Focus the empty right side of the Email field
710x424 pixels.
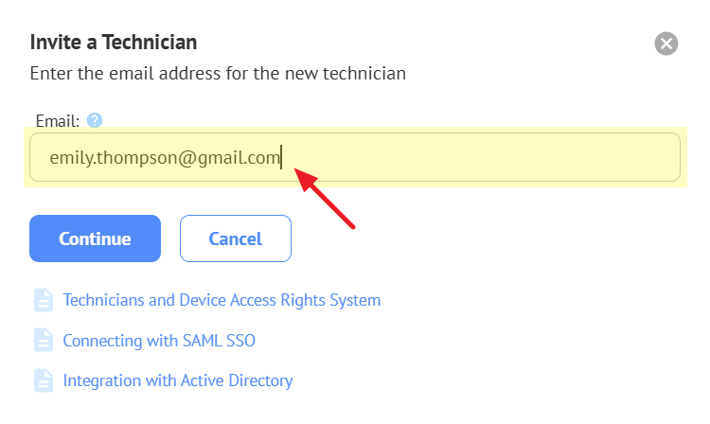tap(530, 157)
